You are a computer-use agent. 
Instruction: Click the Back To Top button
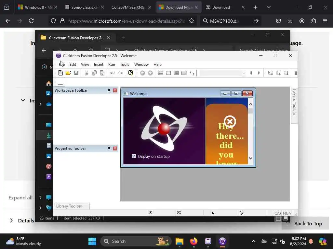pos(305,223)
